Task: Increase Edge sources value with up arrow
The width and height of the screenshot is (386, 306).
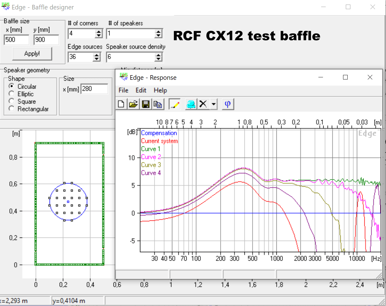Action: (97, 55)
